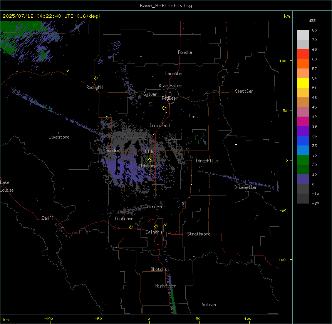
Task: Click the light gray 70–80 dBZ swatch
Action: pos(303,35)
